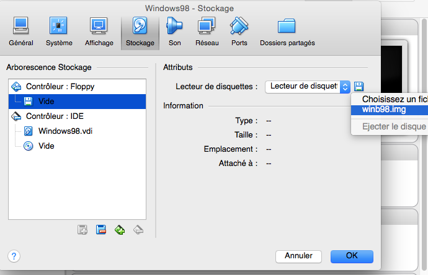Confirm with the OK button
The height and width of the screenshot is (275, 428).
click(352, 256)
